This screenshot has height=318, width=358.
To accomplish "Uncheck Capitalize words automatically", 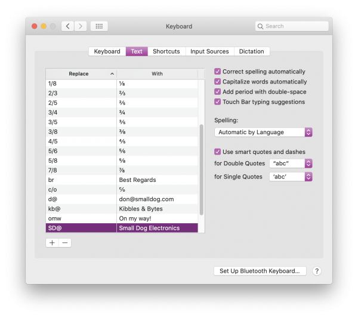I will (x=218, y=82).
